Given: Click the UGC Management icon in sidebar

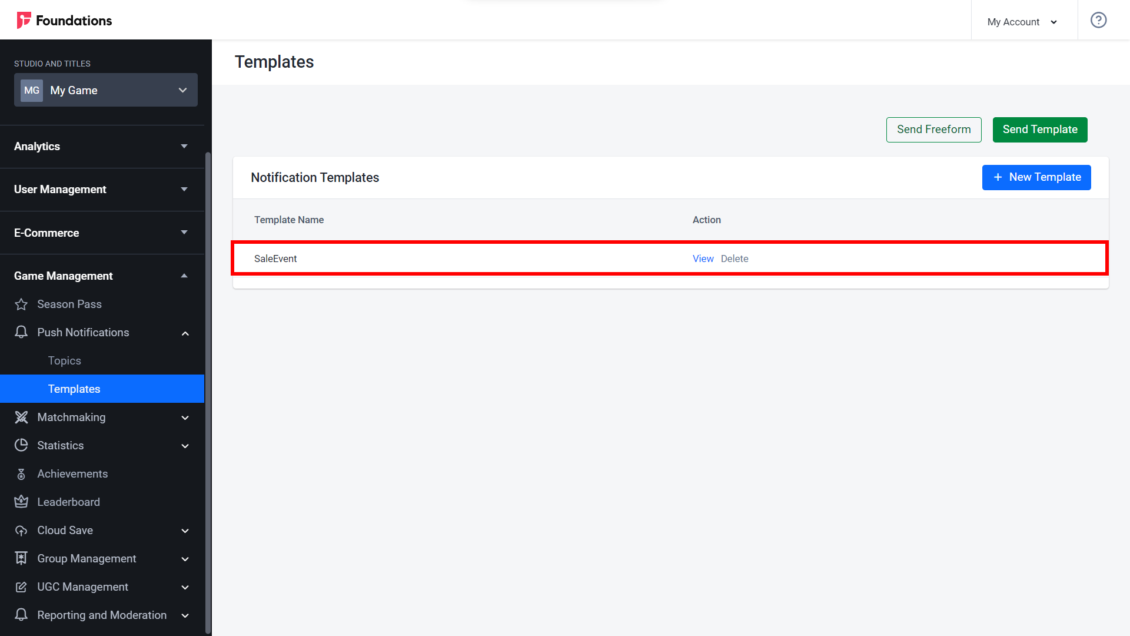Looking at the screenshot, I should (21, 587).
